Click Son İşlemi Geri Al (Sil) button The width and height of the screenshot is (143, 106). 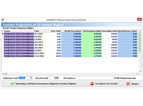(x=103, y=84)
